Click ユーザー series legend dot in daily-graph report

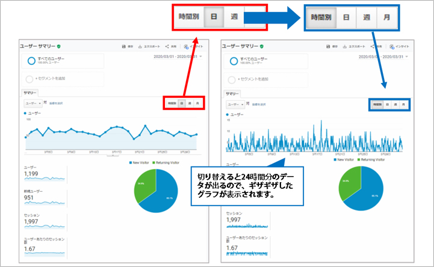[x=25, y=113]
